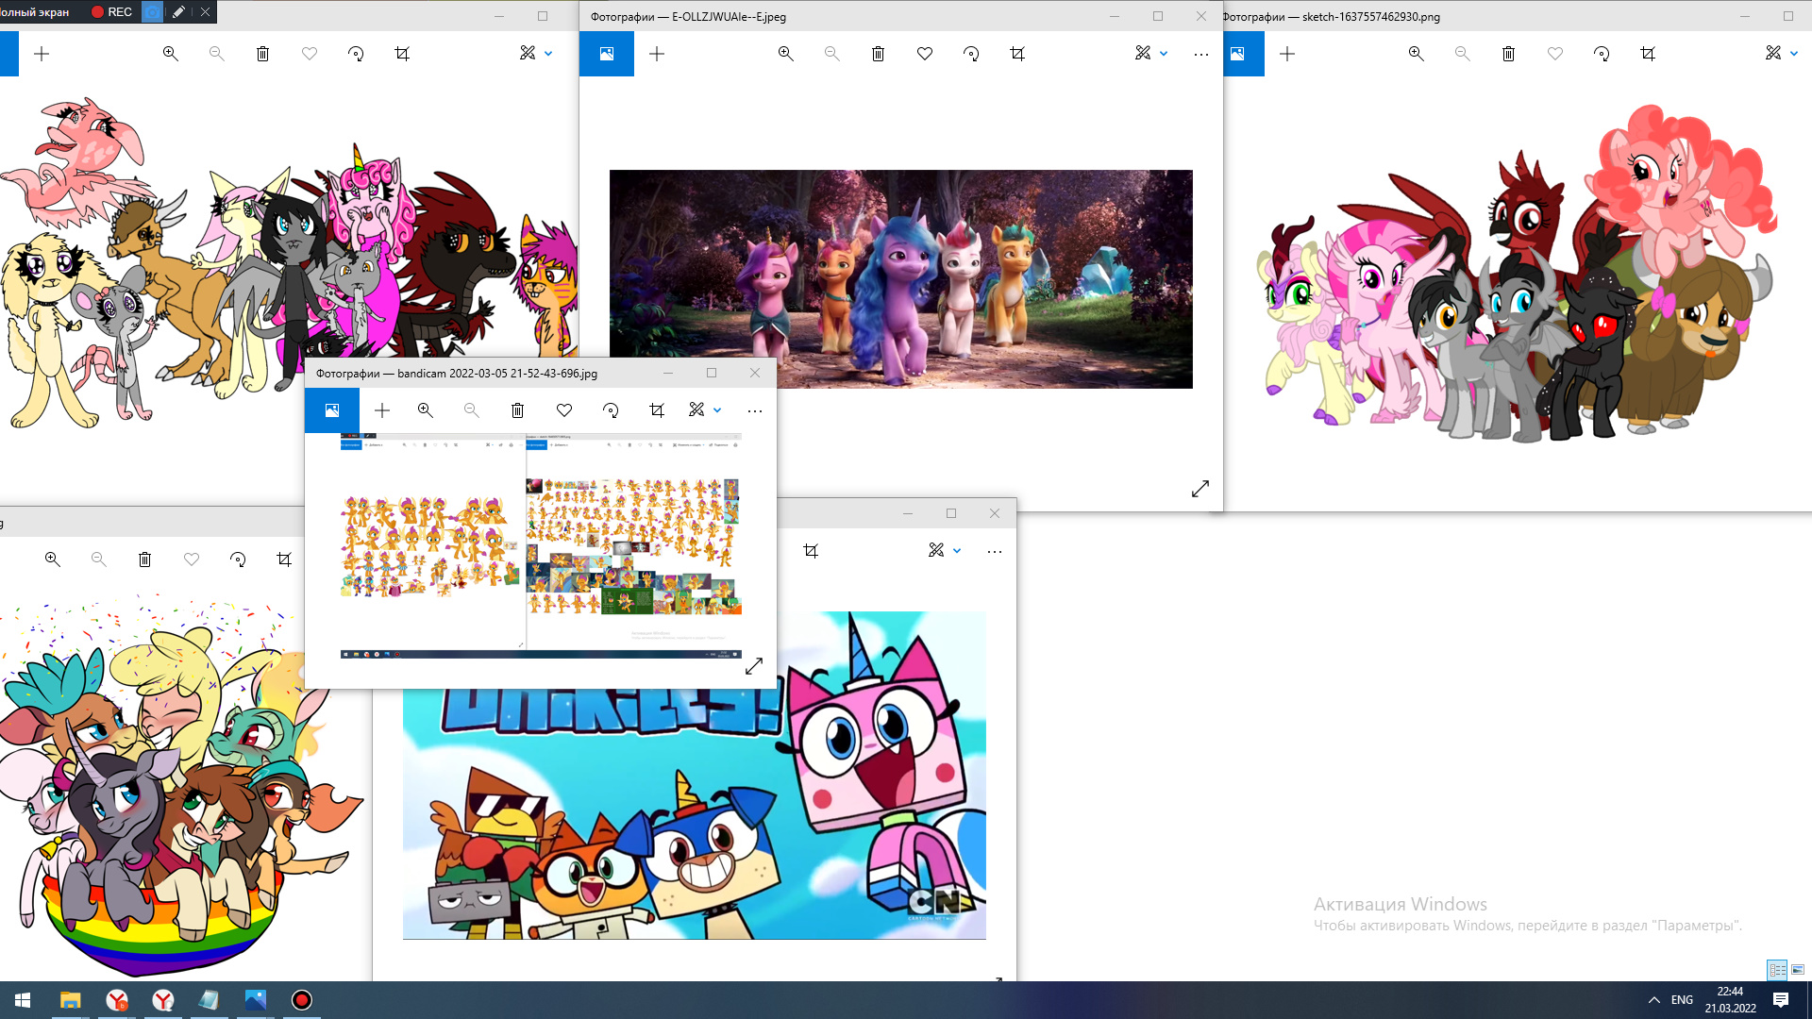Open Edit & Create in bandicam 2022-03-05 window
1812x1019 pixels.
click(x=696, y=409)
